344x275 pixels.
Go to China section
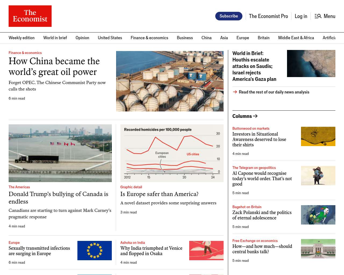click(206, 38)
